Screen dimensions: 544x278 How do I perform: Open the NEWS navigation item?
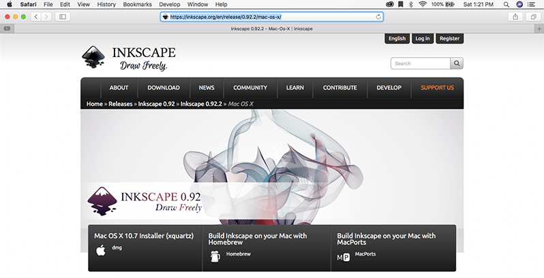click(x=207, y=88)
